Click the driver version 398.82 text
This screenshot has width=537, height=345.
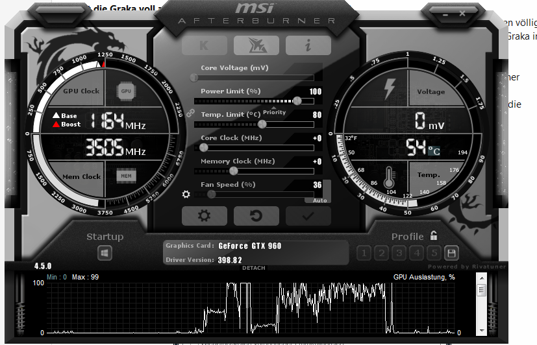[x=230, y=260]
